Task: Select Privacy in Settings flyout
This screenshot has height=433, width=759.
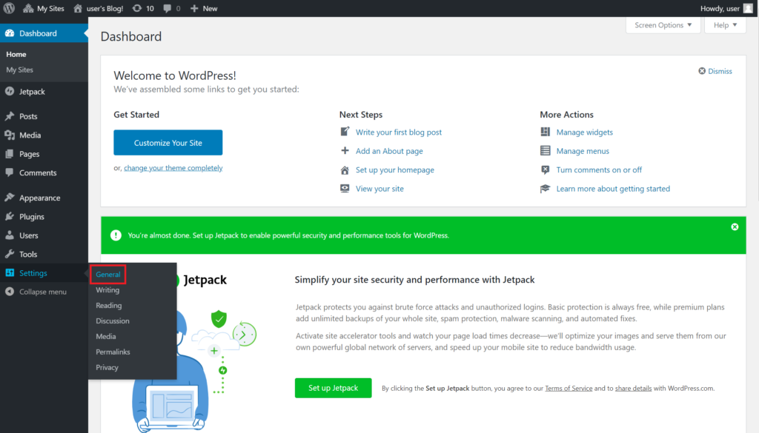Action: click(x=107, y=367)
